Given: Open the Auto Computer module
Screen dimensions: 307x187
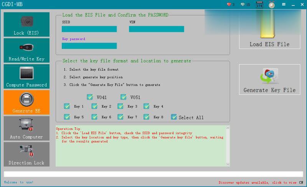Looking at the screenshot, I should pos(26,128).
